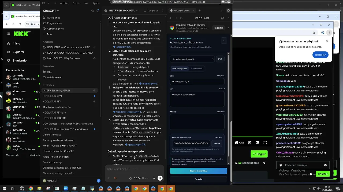Close the restore pages popup
The height and width of the screenshot is (192, 343).
click(327, 41)
